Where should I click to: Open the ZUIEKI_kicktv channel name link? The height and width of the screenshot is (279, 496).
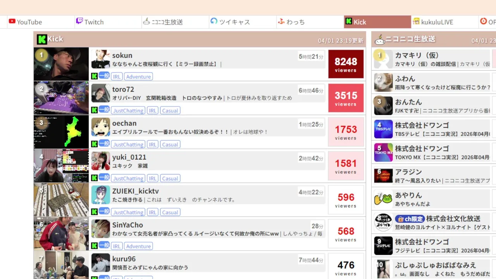click(x=136, y=191)
